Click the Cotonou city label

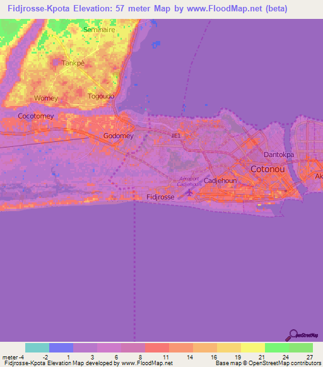click(x=267, y=169)
